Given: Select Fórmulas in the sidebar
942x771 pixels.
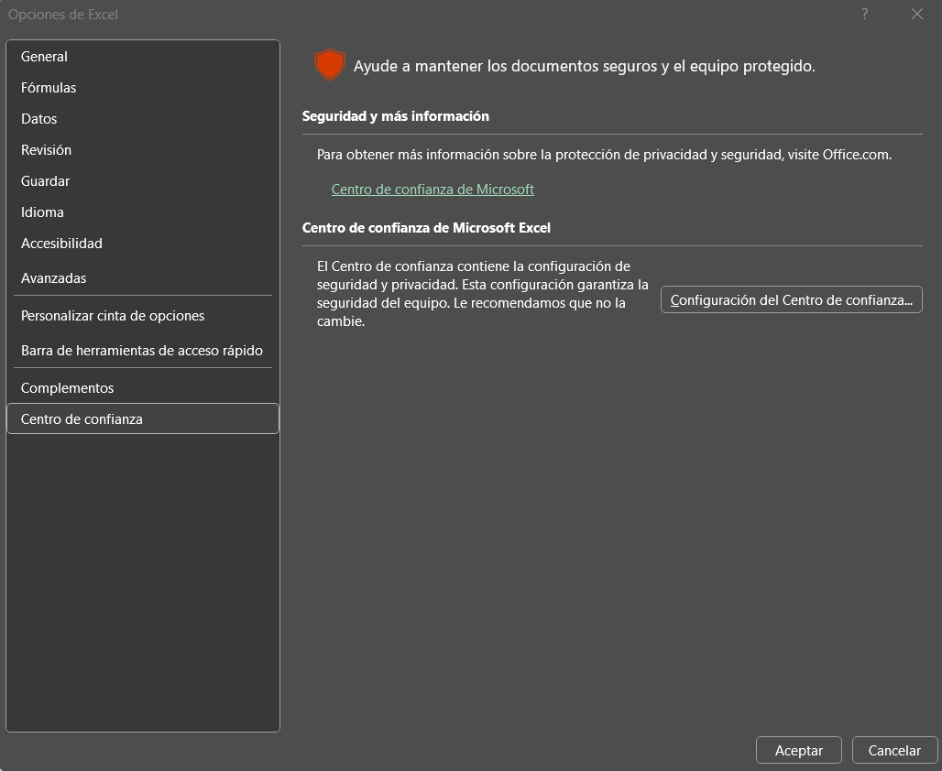Looking at the screenshot, I should point(142,88).
